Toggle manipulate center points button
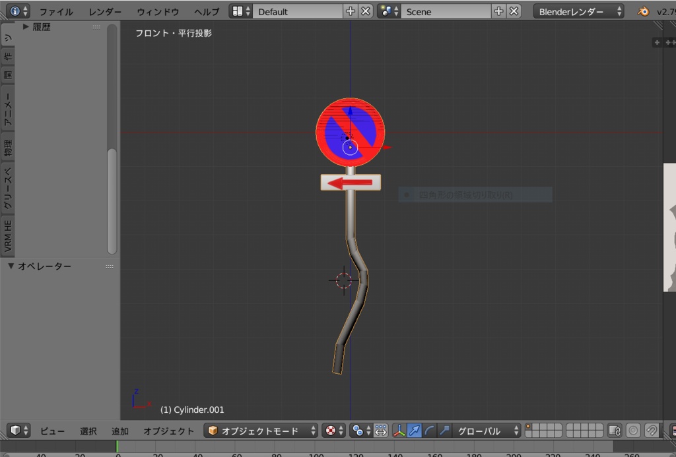This screenshot has height=457, width=676. pyautogui.click(x=381, y=431)
